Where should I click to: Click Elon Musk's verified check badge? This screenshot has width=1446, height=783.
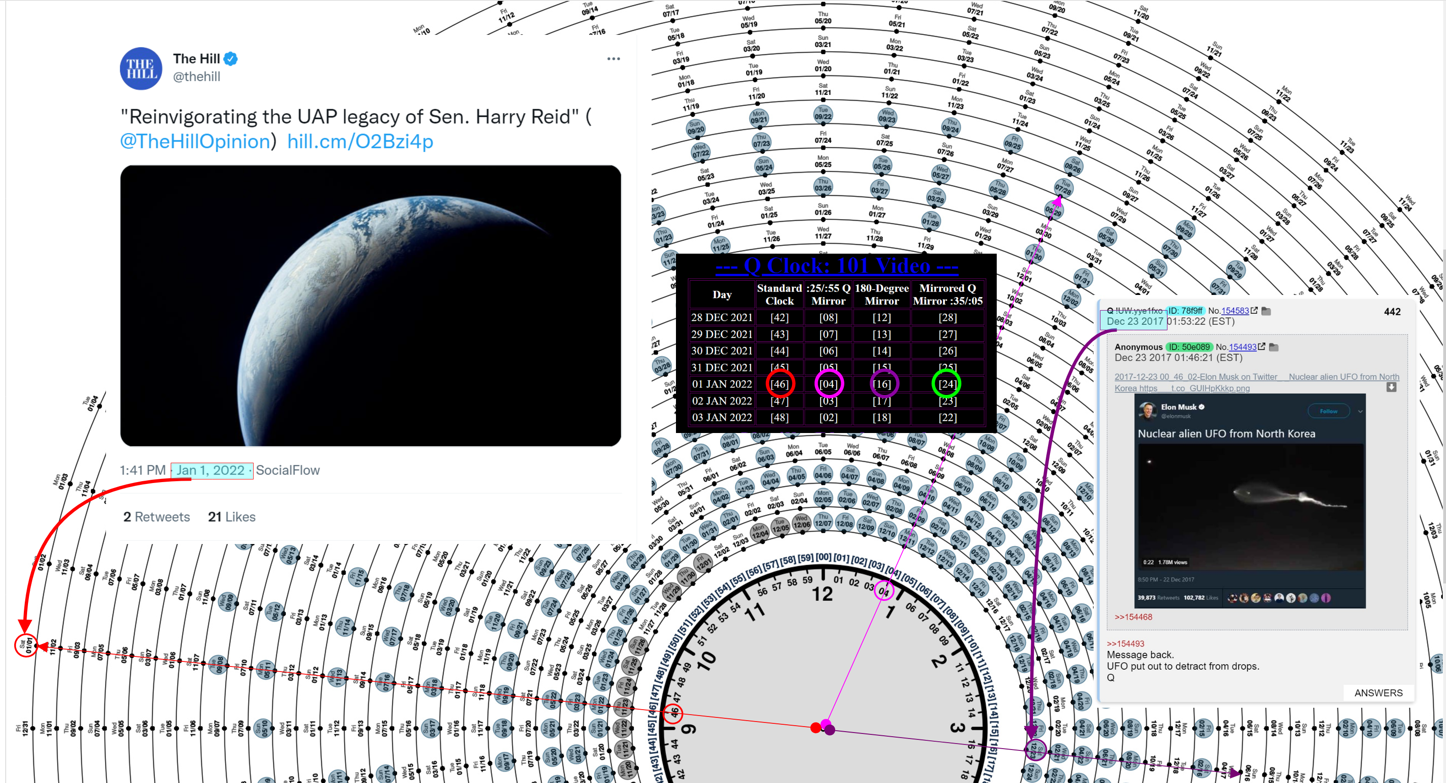pyautogui.click(x=1202, y=407)
